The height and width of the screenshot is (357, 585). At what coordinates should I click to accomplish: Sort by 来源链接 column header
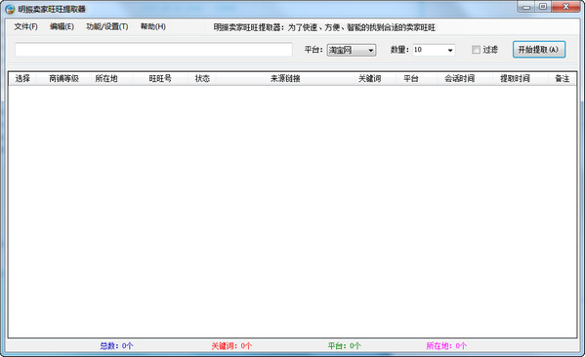[285, 78]
